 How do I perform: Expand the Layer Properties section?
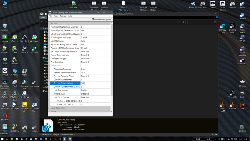click(49, 108)
